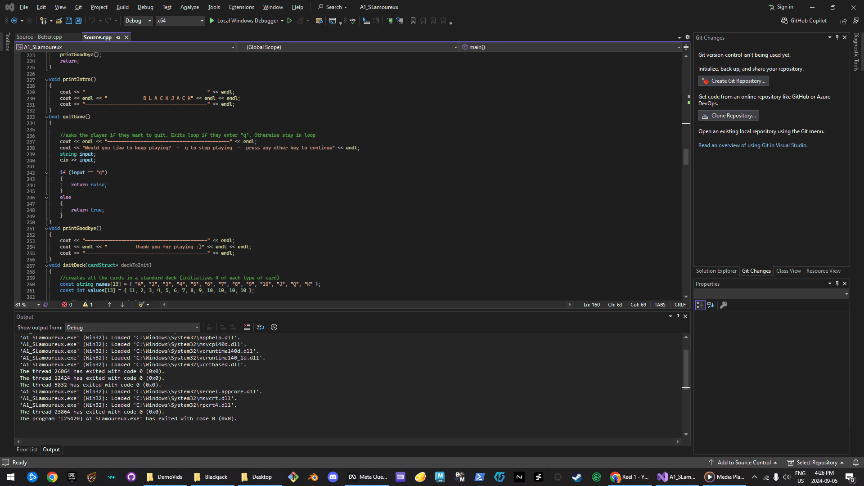The image size is (864, 486).
Task: Toggle word wrap in the Output window
Action: click(x=261, y=327)
